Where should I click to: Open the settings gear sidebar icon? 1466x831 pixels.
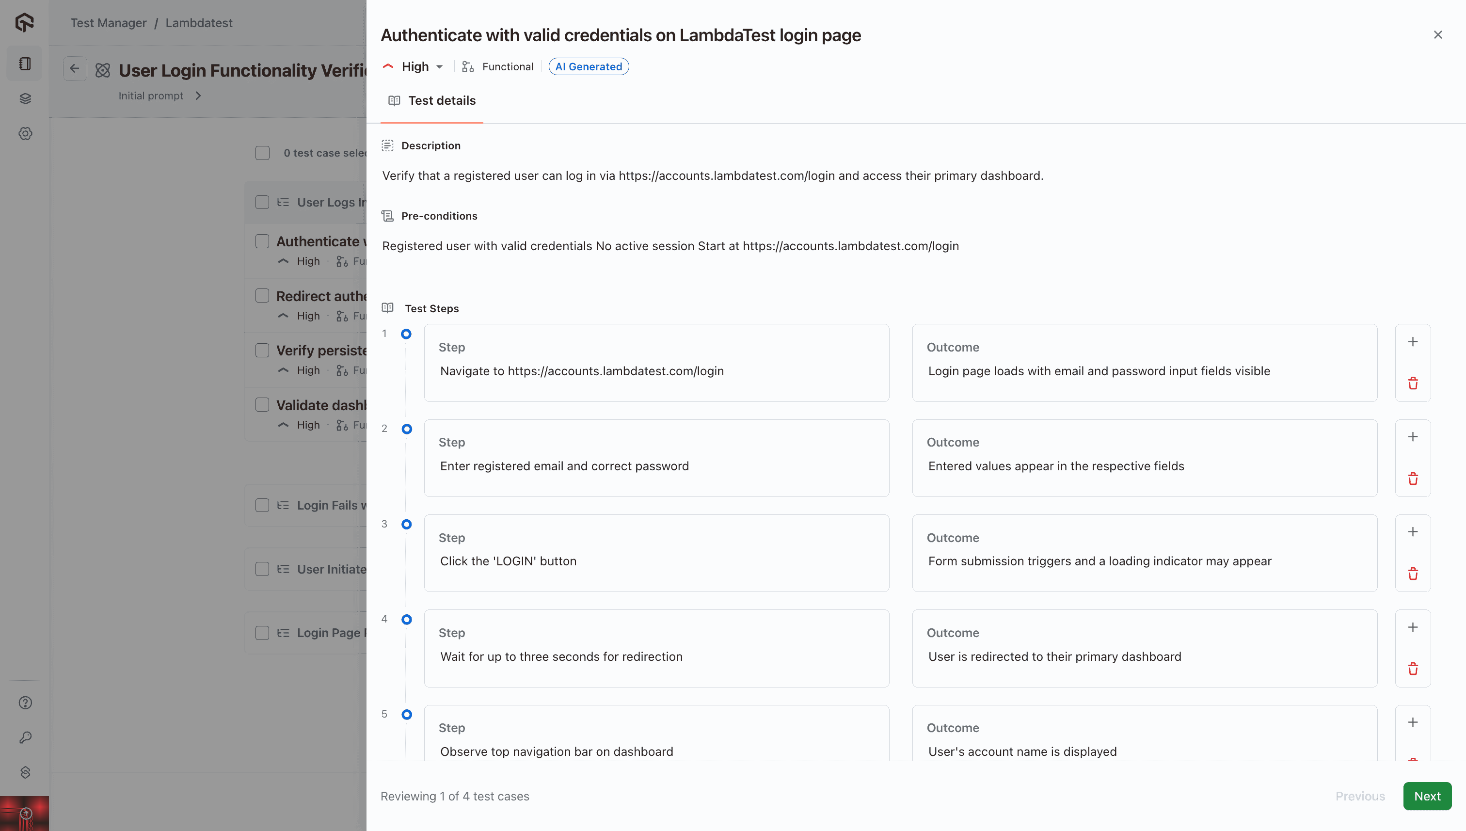point(25,133)
